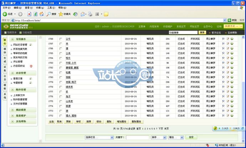The width and height of the screenshot is (246, 148).
Task: Open properties tool icon for row 1776
Action: [224, 96]
